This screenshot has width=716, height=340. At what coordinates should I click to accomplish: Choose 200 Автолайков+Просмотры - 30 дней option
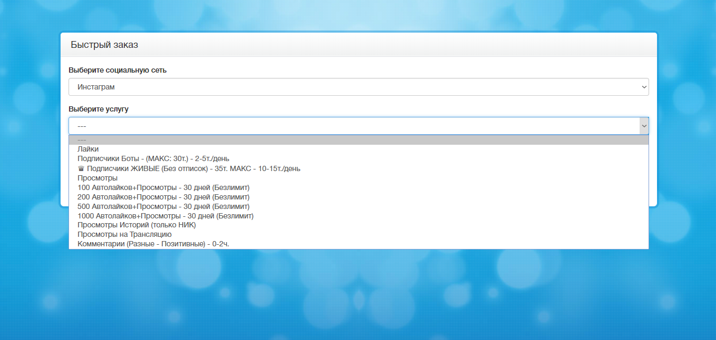(x=358, y=197)
